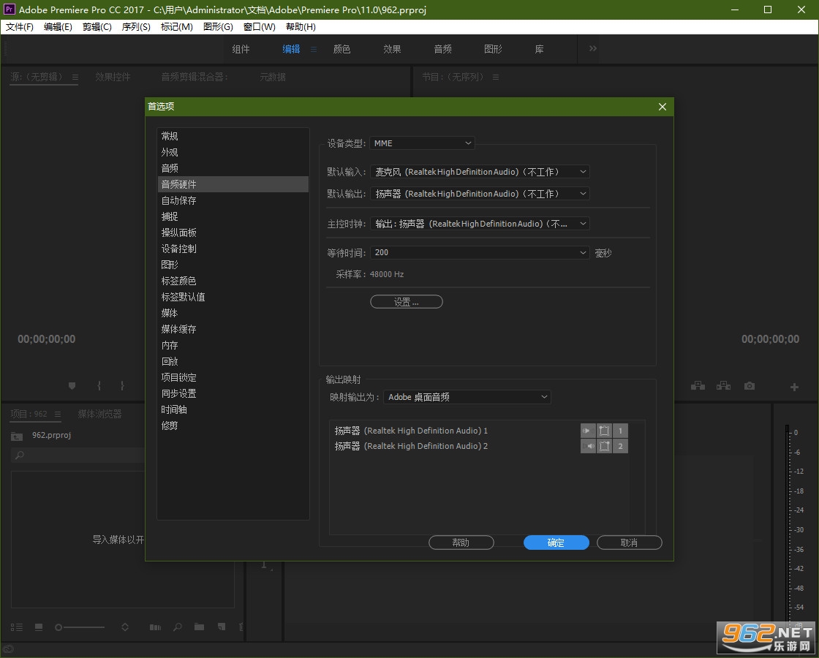This screenshot has height=658, width=819.
Task: Open 窗口(W) menu
Action: pos(259,27)
